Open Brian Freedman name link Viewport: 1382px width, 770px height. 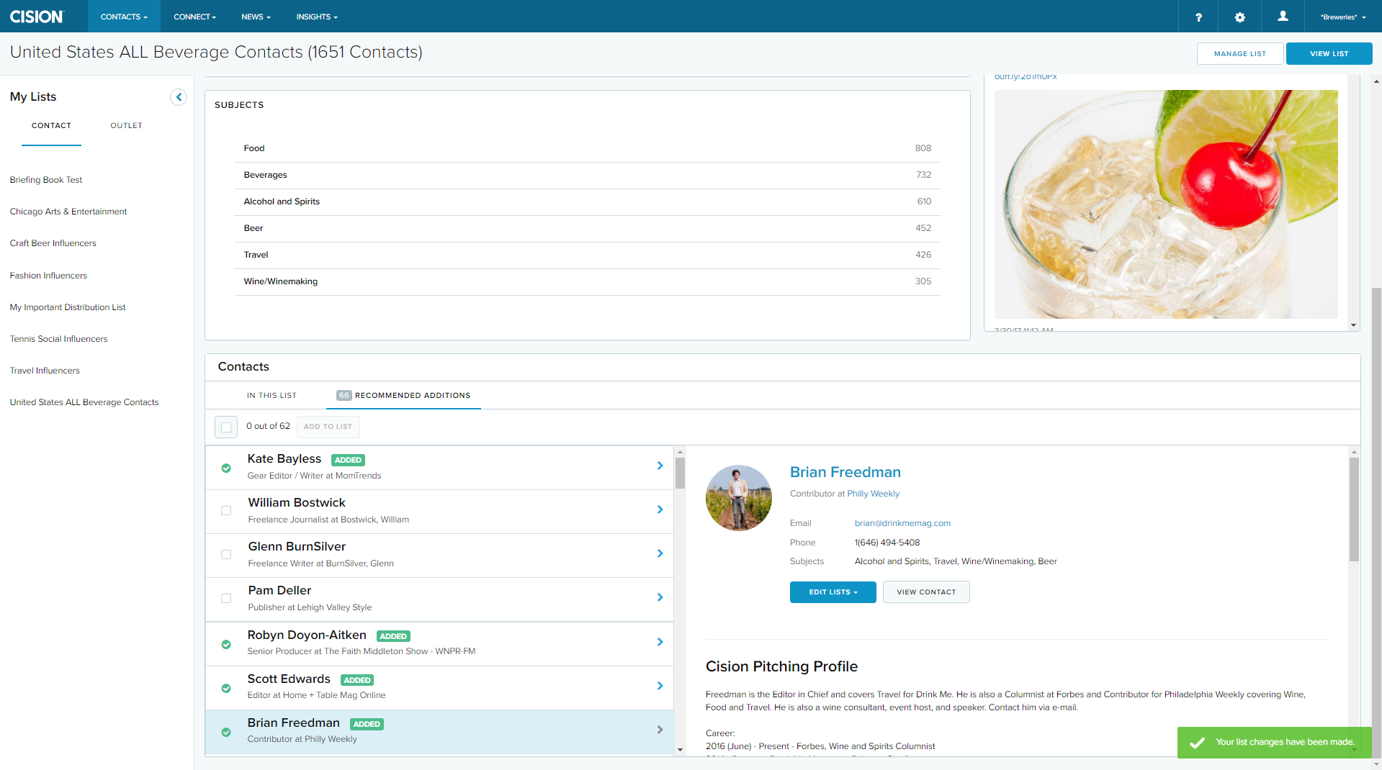[845, 472]
